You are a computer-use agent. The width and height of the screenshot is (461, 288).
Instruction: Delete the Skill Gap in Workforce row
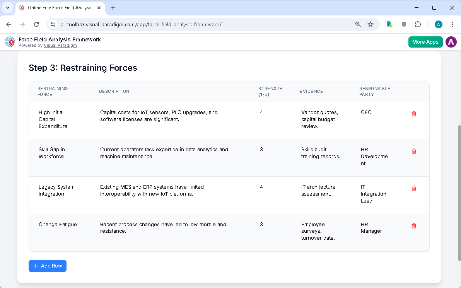[414, 151]
